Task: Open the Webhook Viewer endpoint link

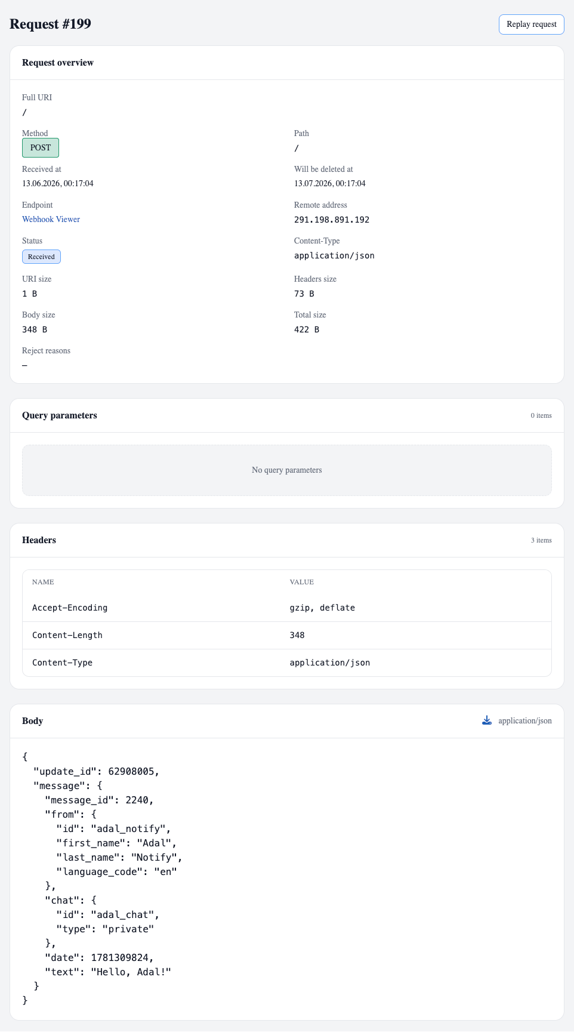Action: (51, 219)
